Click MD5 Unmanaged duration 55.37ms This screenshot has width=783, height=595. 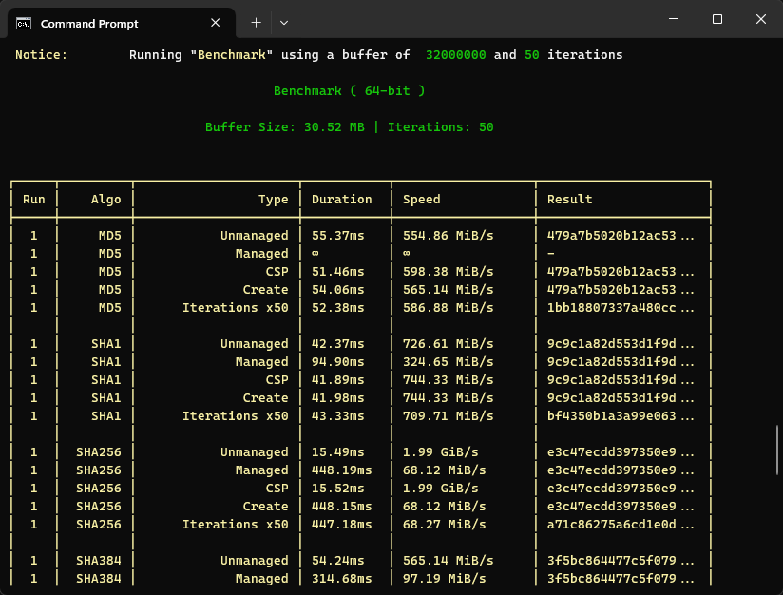tap(338, 236)
